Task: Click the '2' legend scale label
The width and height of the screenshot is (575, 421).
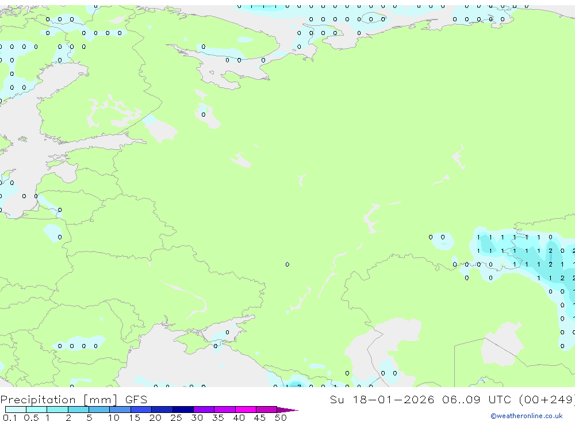Action: point(68,418)
